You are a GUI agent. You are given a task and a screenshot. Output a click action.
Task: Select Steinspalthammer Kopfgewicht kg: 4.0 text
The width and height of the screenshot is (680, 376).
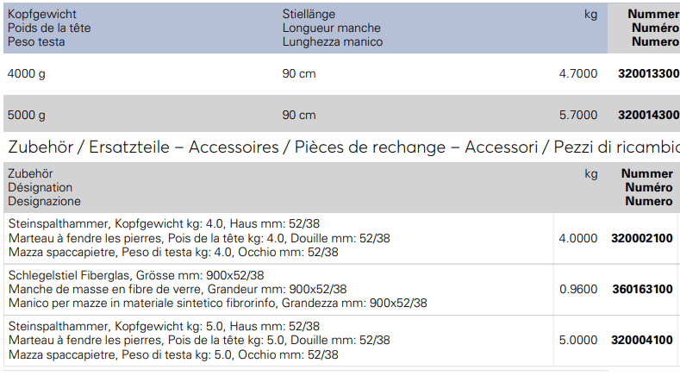point(164,224)
